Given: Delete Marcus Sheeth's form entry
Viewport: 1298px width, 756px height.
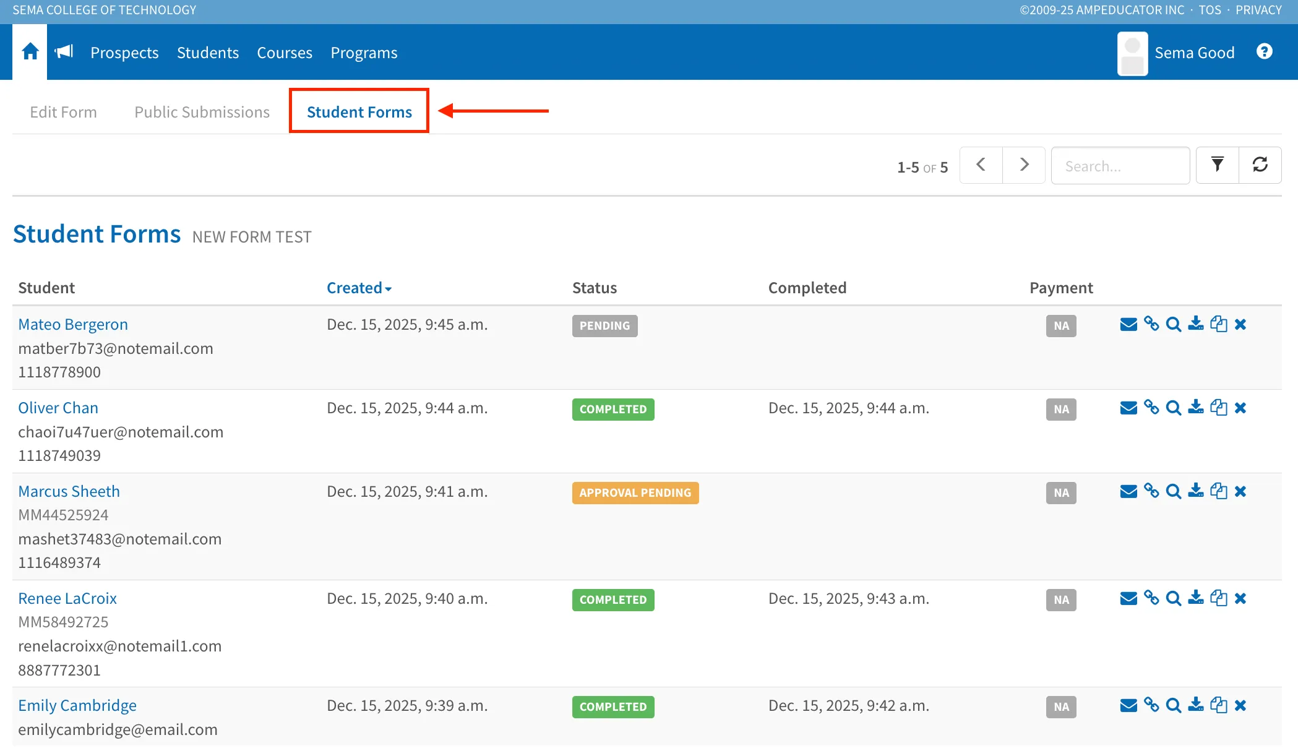Looking at the screenshot, I should pos(1240,491).
